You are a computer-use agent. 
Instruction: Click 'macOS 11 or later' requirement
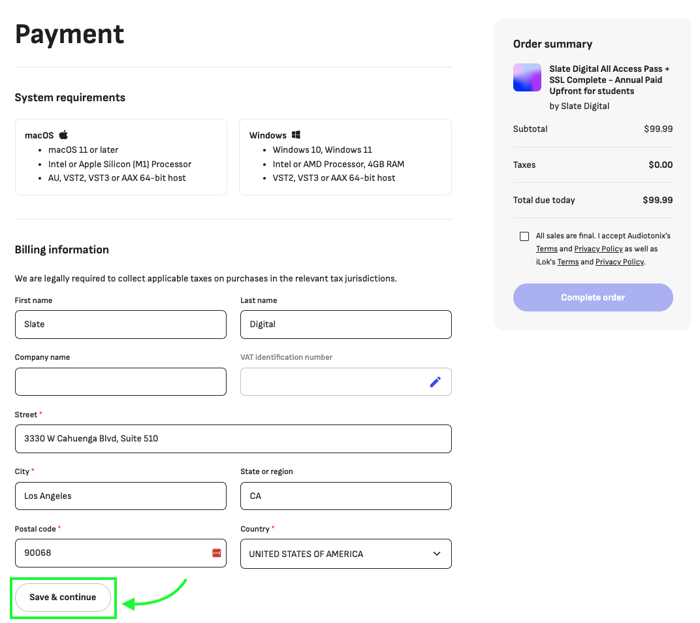click(83, 150)
